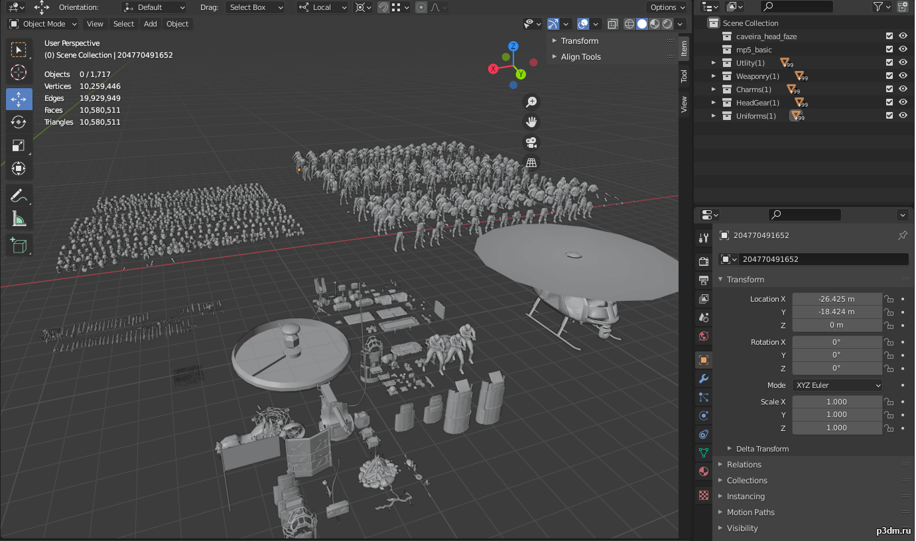Toggle camera view in viewport
Screen dimensions: 916x541
coord(531,143)
